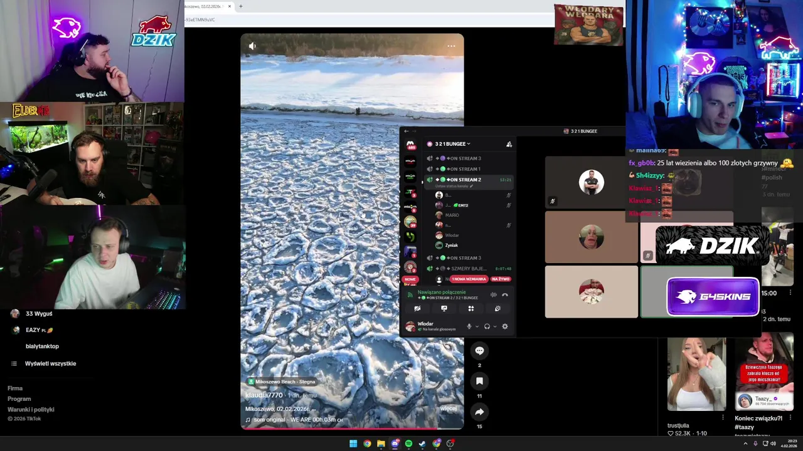Select the ON STREAM 2 voice channel
Viewport: 803px width, 451px height.
[x=469, y=180]
